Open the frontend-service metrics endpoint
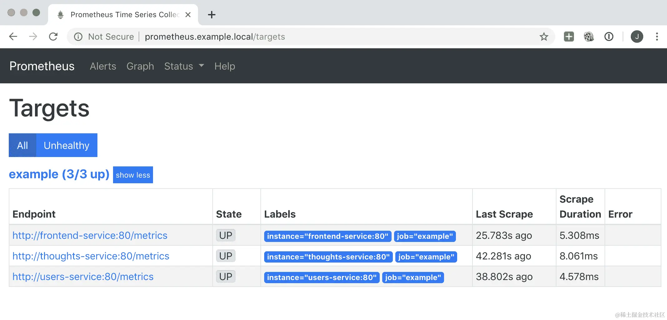 pos(90,235)
